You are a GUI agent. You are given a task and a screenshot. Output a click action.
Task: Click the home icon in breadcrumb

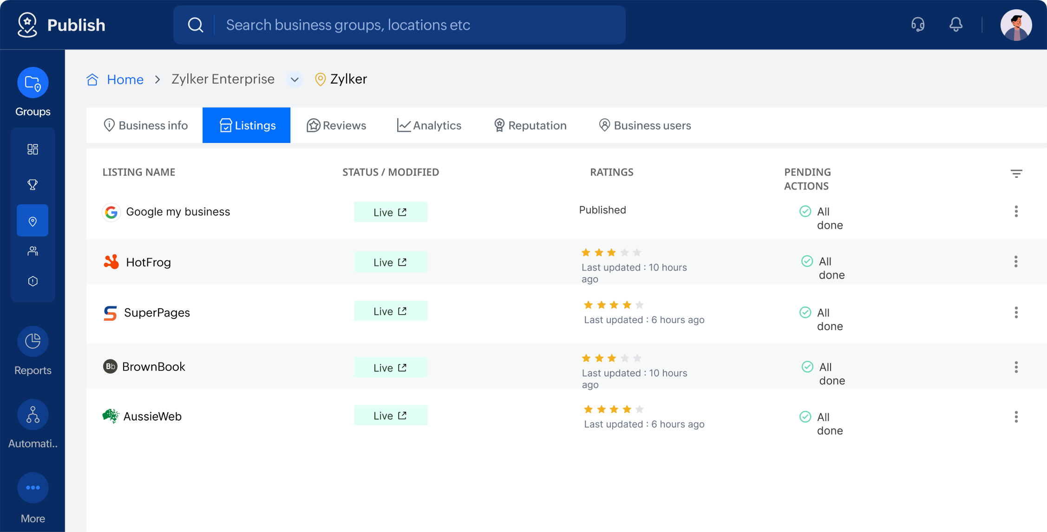tap(92, 79)
